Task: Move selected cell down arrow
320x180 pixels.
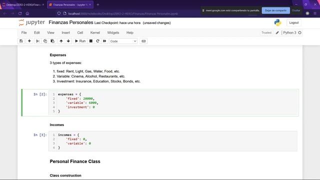Action: pyautogui.click(x=68, y=41)
